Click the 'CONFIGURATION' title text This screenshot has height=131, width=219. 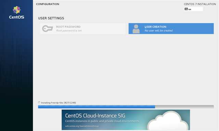pos(48,4)
